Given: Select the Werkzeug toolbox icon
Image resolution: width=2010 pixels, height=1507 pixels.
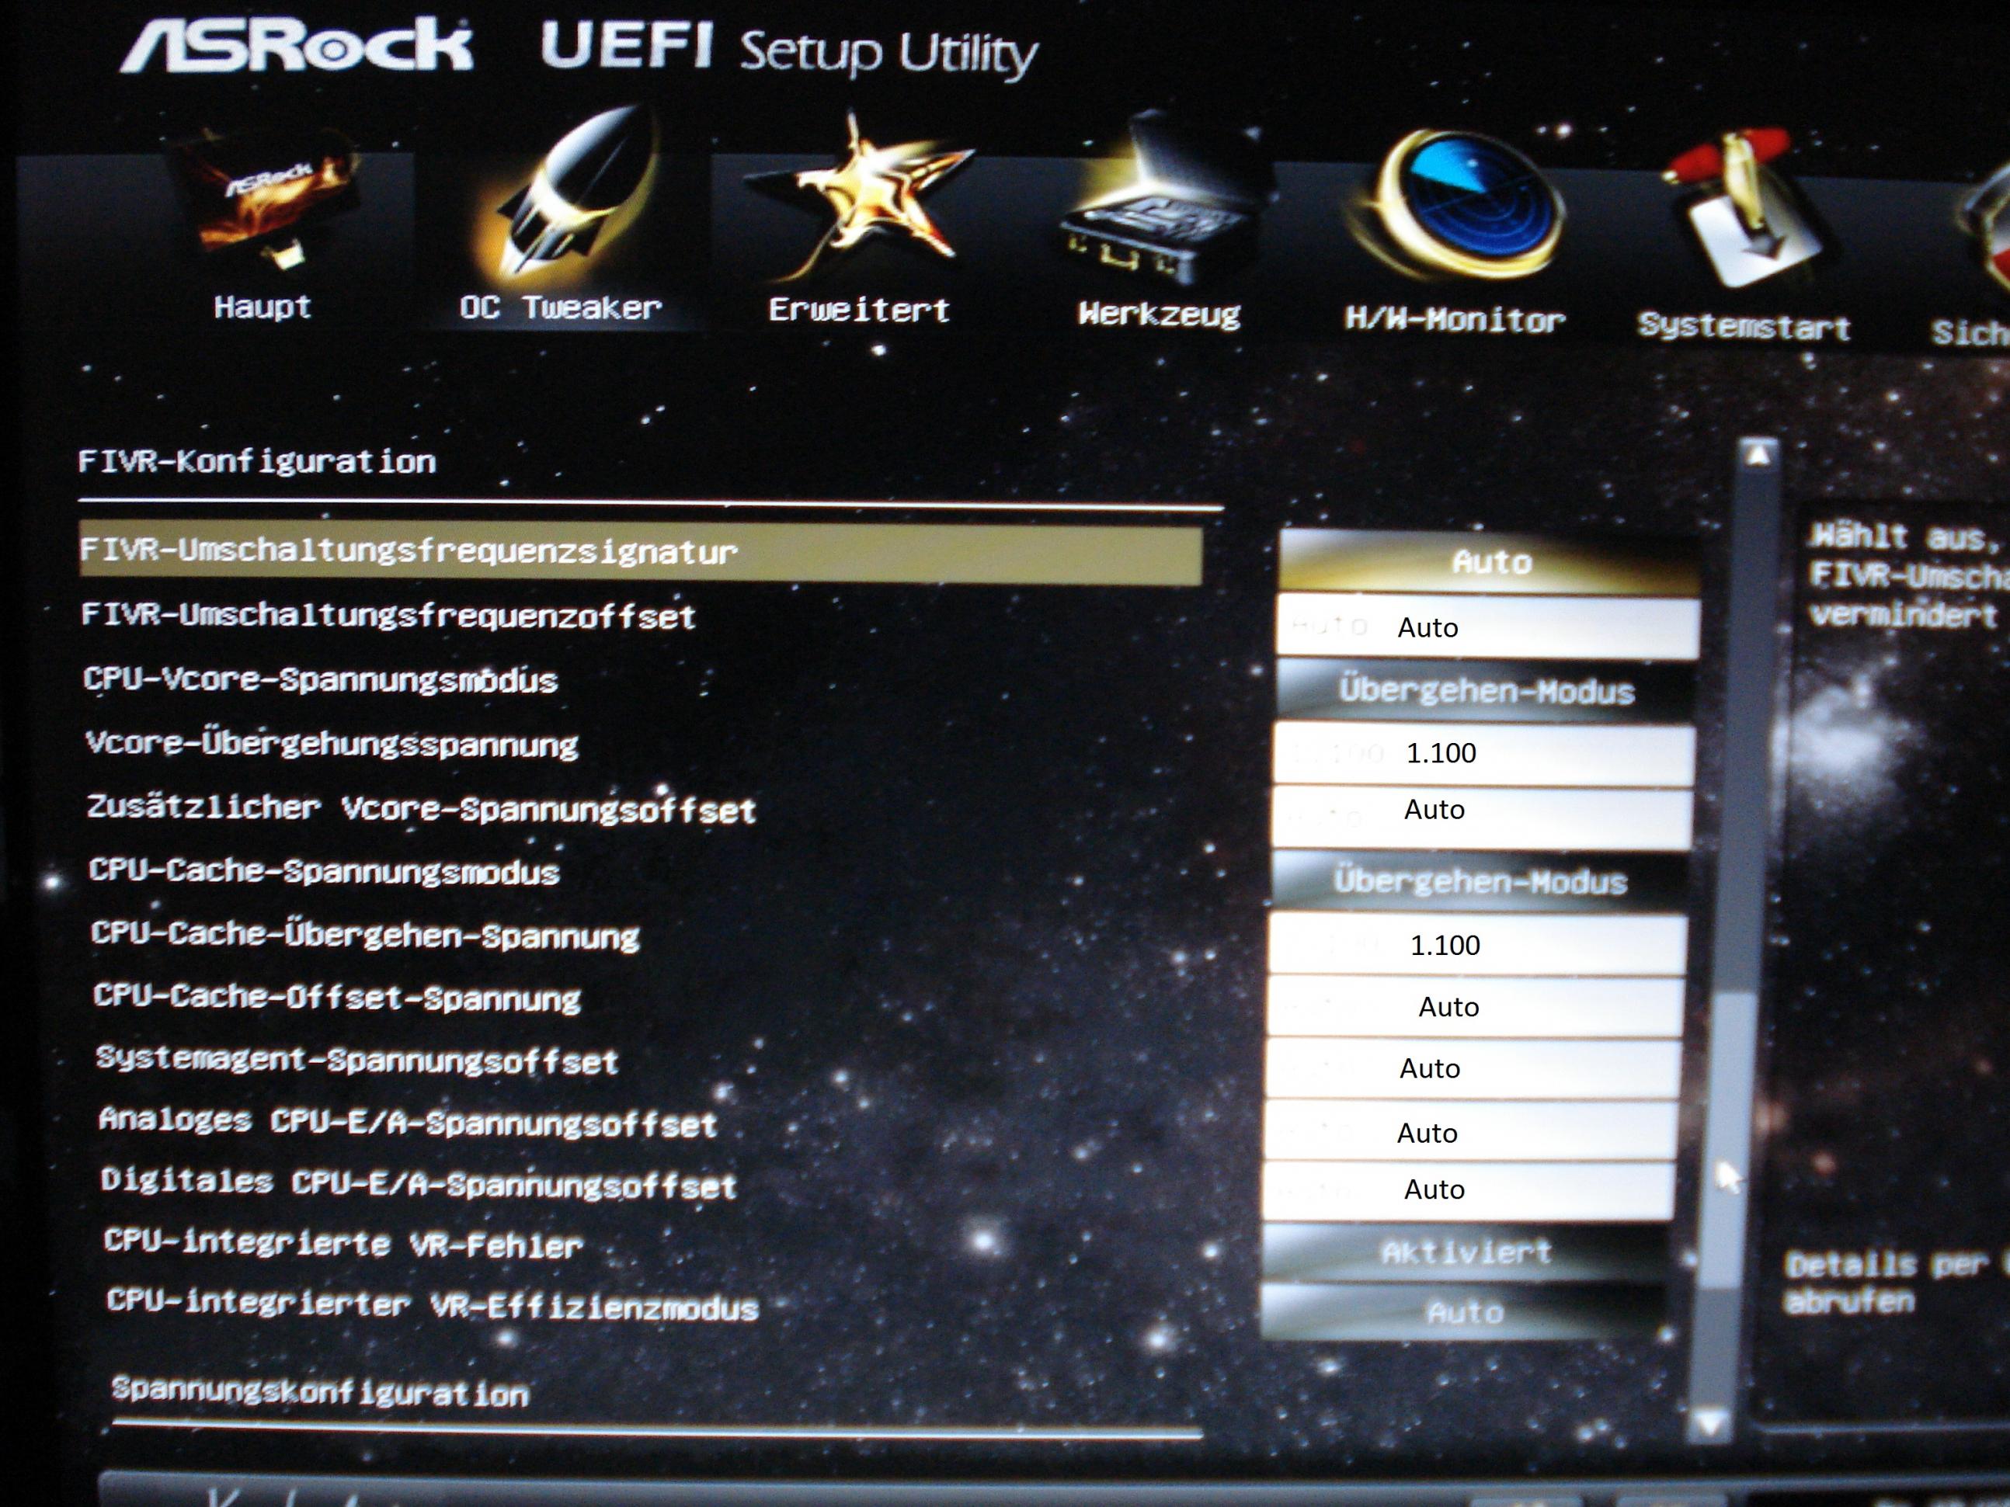Looking at the screenshot, I should coord(1160,204).
